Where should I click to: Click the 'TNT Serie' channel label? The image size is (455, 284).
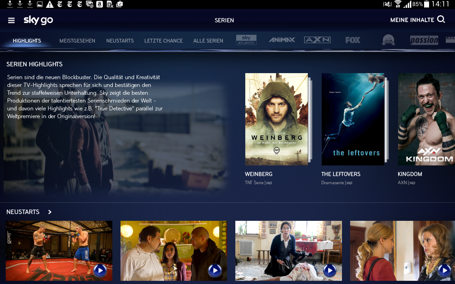click(x=254, y=183)
